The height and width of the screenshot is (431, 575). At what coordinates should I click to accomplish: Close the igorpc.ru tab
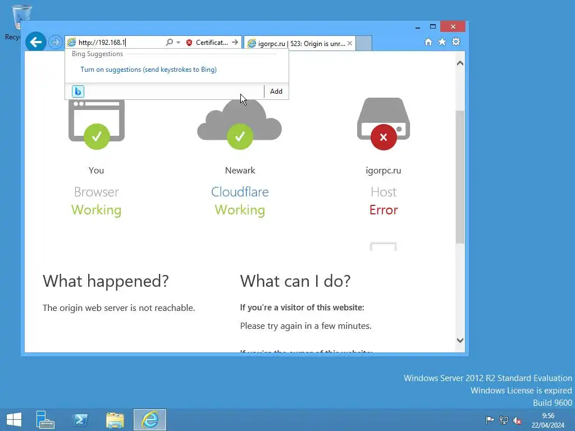point(350,43)
